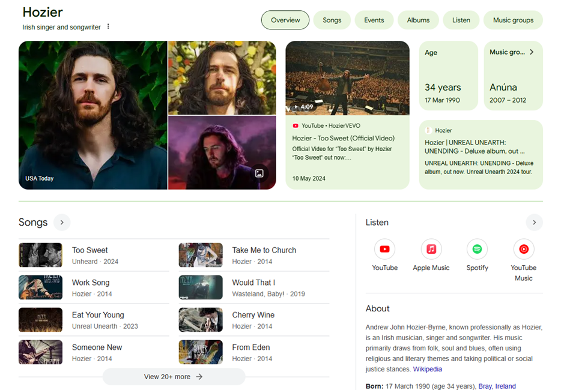564x390 pixels.
Task: Click the Age 34 years card
Action: coord(449,76)
